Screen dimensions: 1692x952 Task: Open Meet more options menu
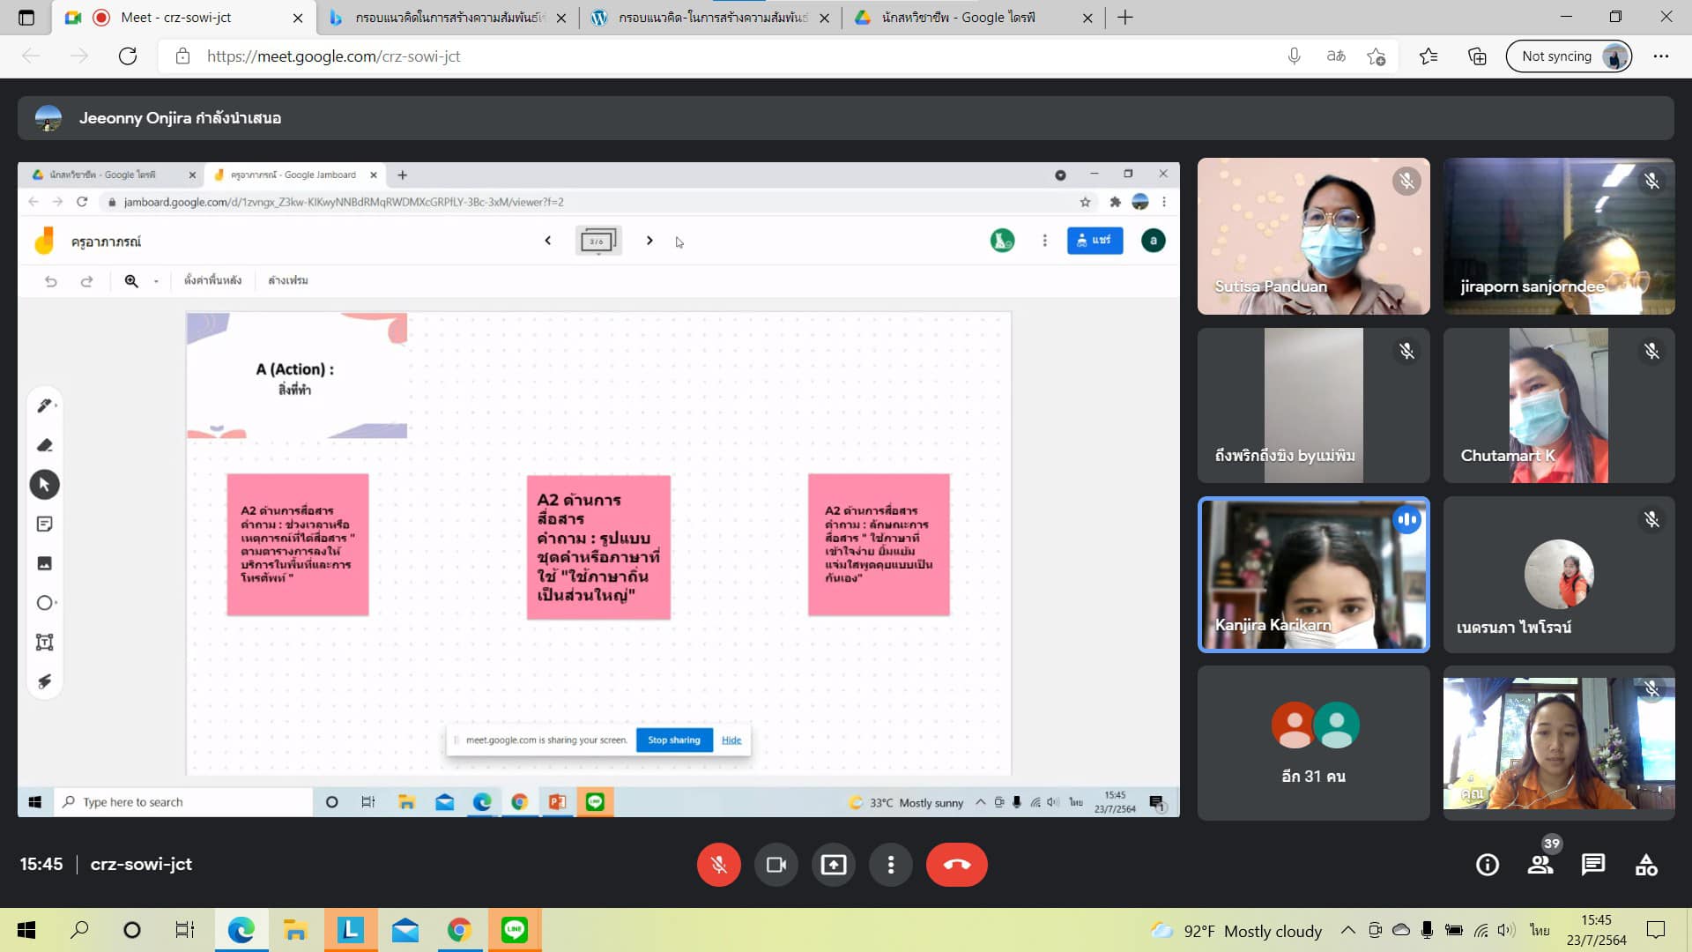coord(890,865)
